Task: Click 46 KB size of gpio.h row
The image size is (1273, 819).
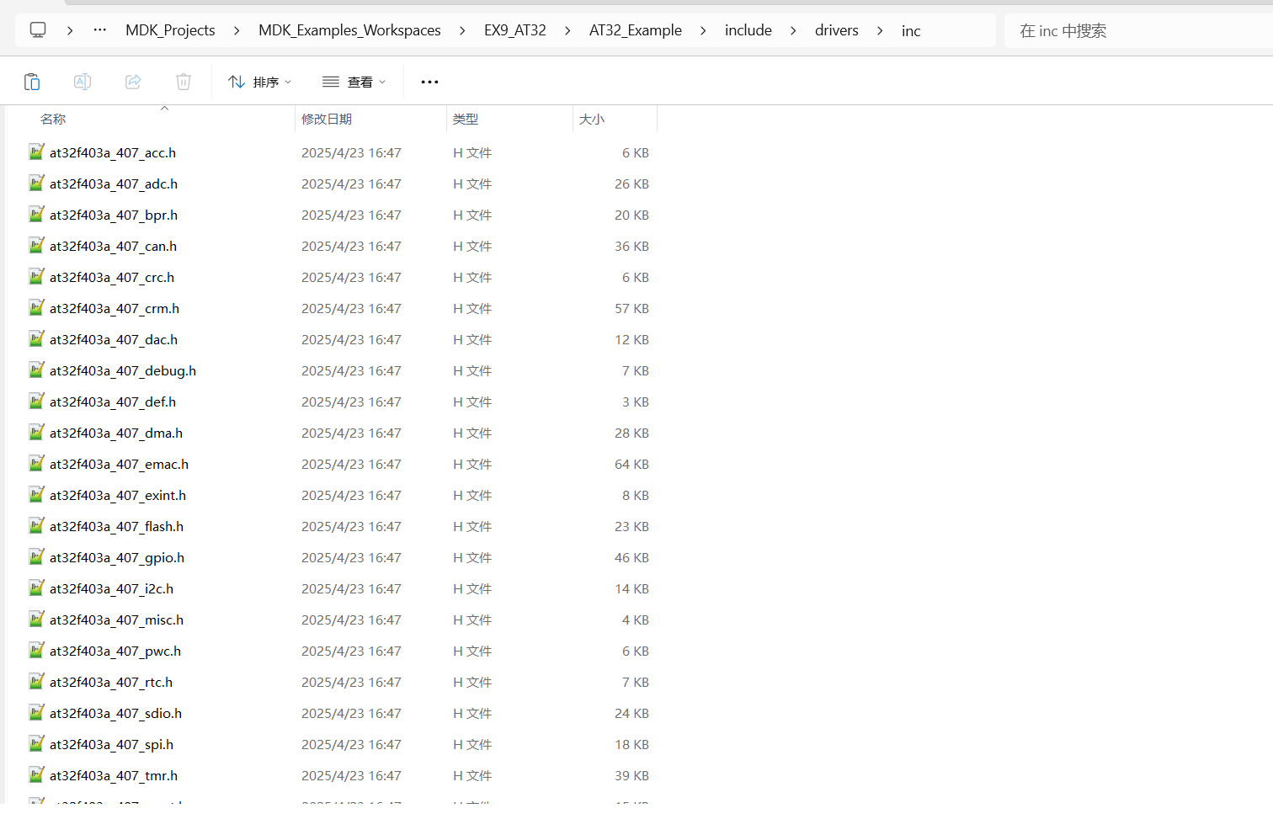Action: click(631, 557)
